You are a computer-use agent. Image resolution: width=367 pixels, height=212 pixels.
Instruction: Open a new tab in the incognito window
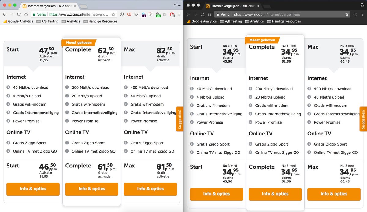point(266,6)
